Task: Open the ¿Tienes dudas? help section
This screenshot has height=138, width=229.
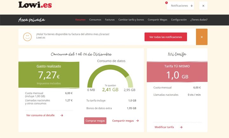Action: [199, 20]
